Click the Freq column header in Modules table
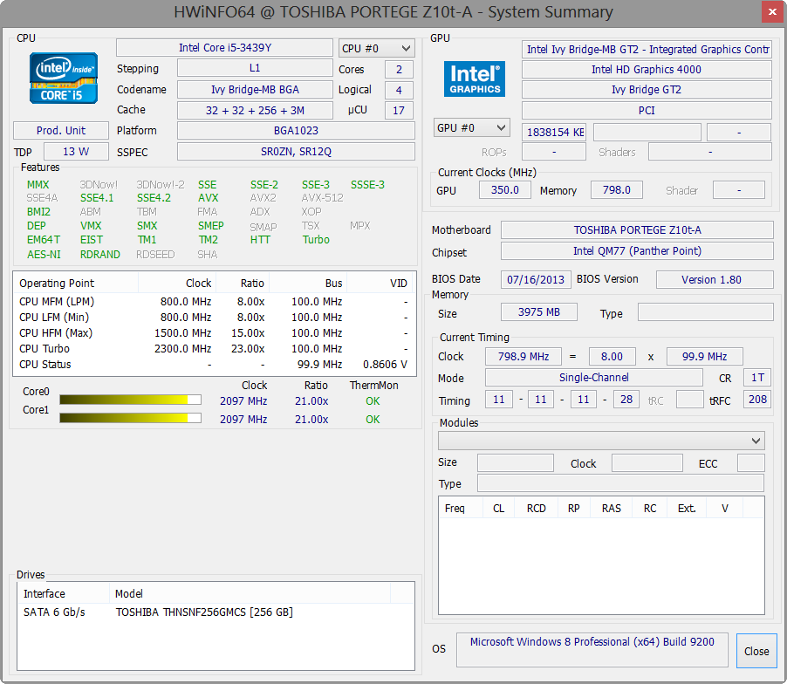This screenshot has height=684, width=787. click(x=461, y=509)
